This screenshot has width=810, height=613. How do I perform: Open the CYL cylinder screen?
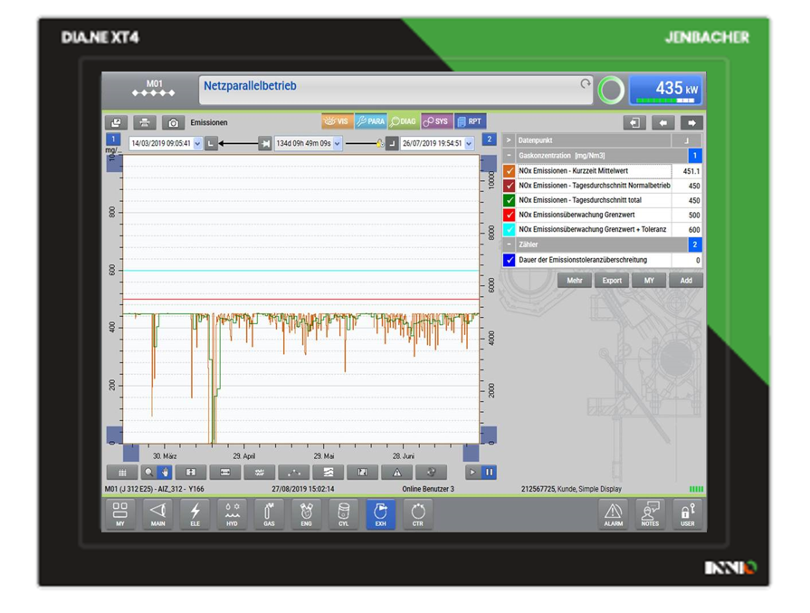tap(343, 513)
